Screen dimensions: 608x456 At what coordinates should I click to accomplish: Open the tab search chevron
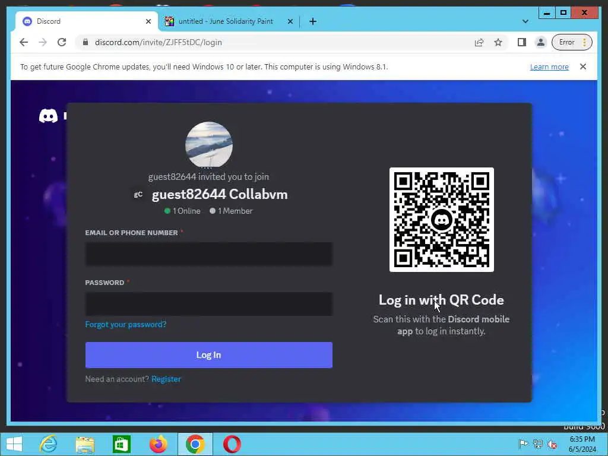(525, 21)
